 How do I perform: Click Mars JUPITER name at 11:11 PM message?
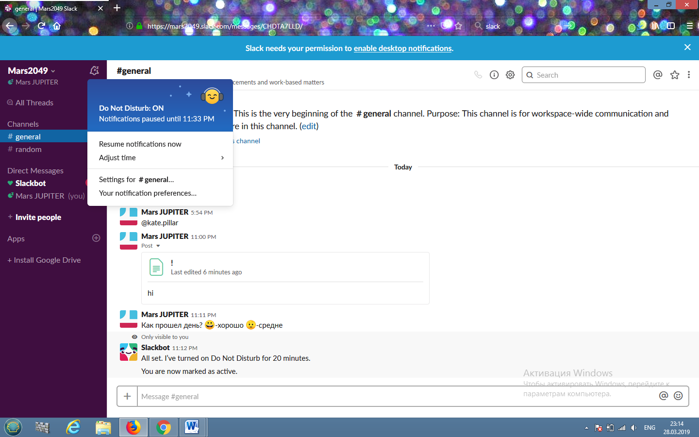(165, 315)
